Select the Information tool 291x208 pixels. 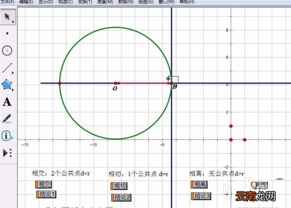(7, 136)
